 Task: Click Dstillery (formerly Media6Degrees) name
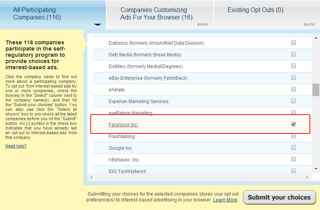click(146, 66)
